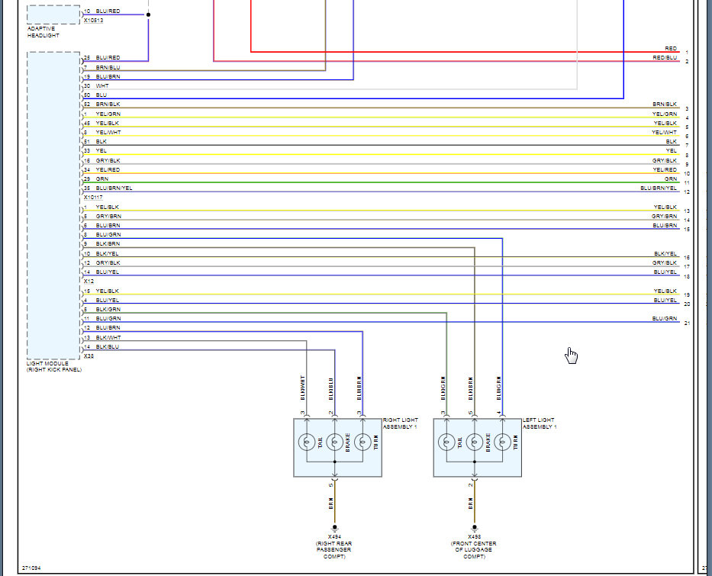The image size is (712, 576).
Task: Click the diagram number 271094
Action: pos(31,568)
